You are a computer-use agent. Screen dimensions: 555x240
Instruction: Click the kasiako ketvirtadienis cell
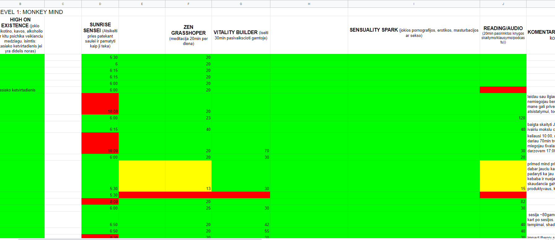point(22,90)
